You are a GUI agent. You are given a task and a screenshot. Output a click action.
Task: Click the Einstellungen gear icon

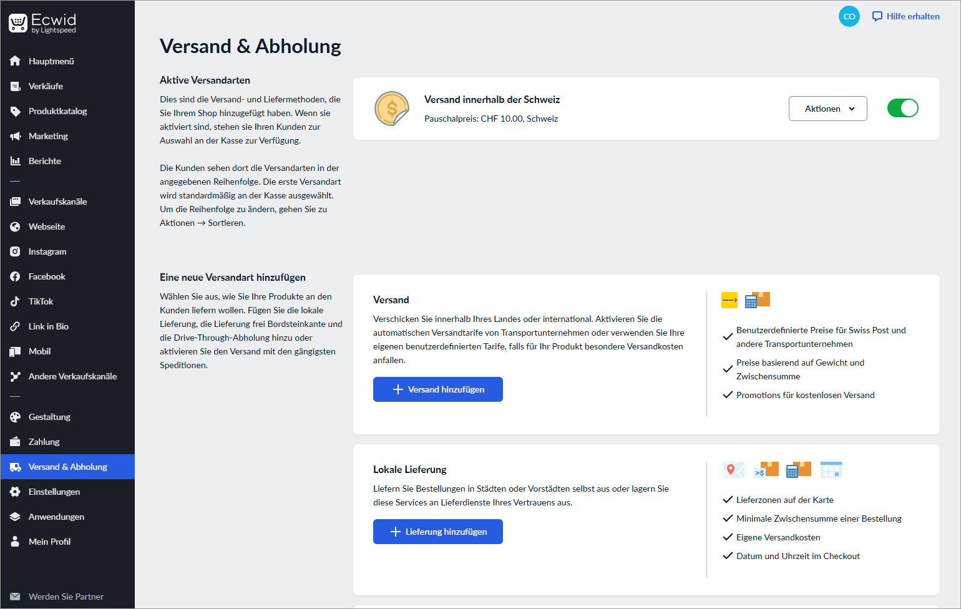(x=15, y=492)
